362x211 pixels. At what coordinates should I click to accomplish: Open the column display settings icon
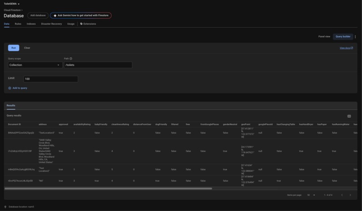(349, 116)
